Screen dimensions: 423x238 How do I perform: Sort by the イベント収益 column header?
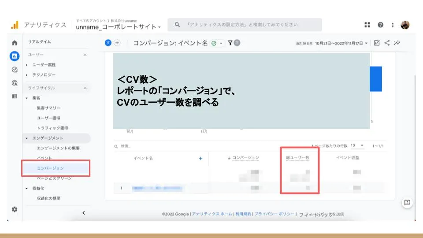(348, 158)
